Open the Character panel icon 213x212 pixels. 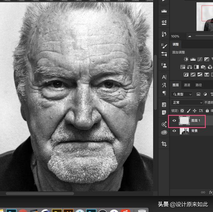[164, 77]
